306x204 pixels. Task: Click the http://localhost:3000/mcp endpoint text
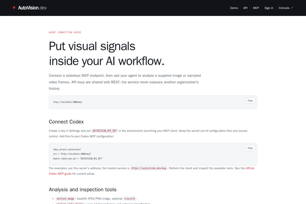click(68, 102)
